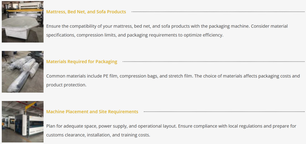Open the rolled compressed mattresses photo
This screenshot has height=144, width=306.
coord(23,72)
